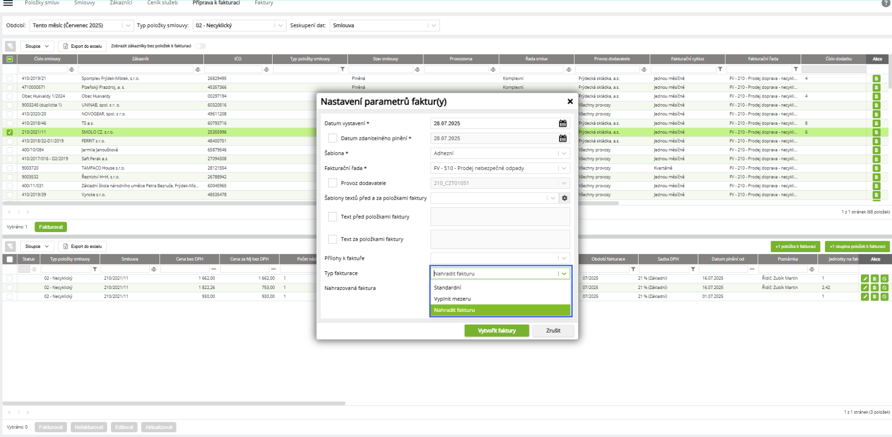Click the clear filter icon in upper grid
Screen dimensions: 892x437
10,46
